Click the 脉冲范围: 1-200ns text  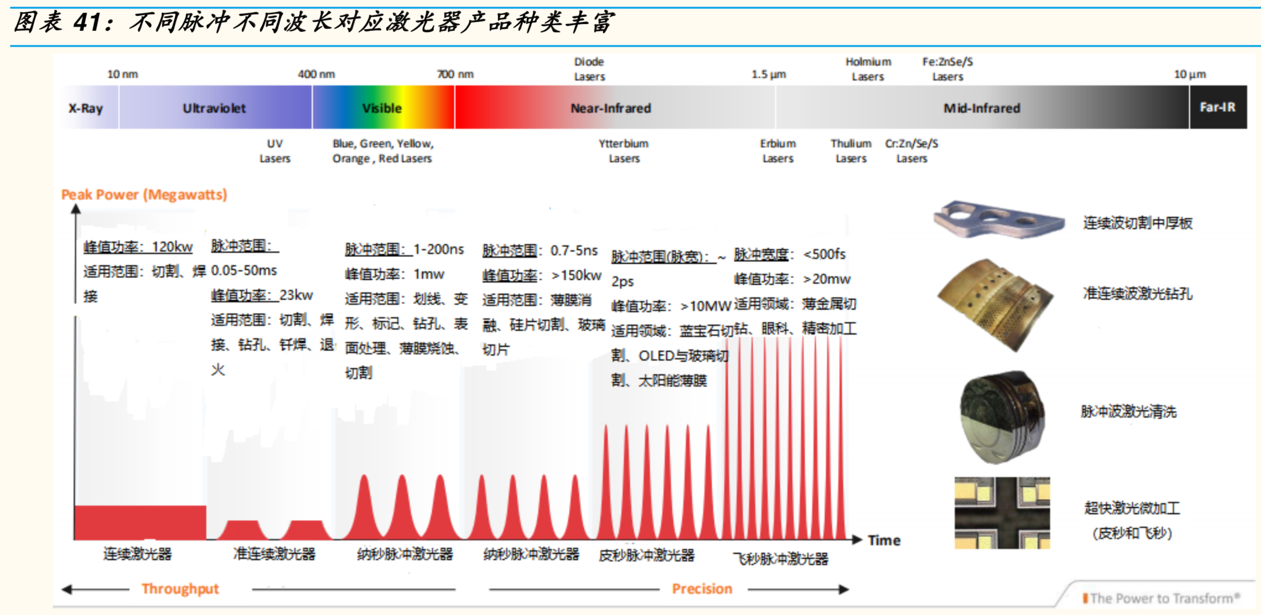pos(404,249)
